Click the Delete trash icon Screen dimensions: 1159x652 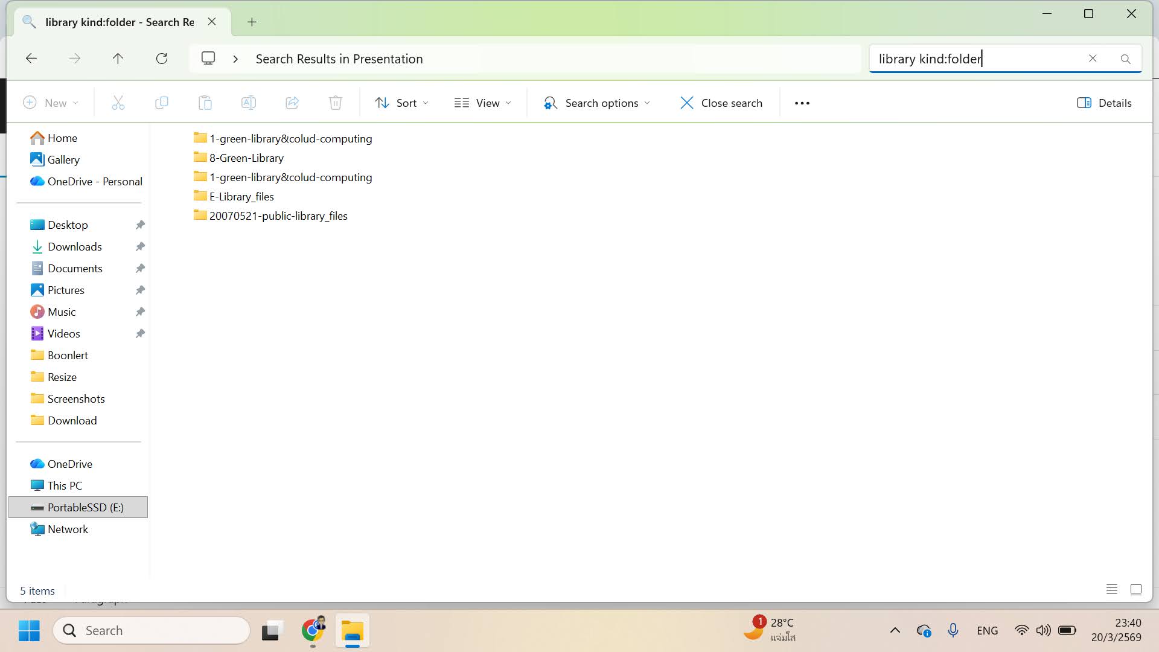(x=336, y=103)
